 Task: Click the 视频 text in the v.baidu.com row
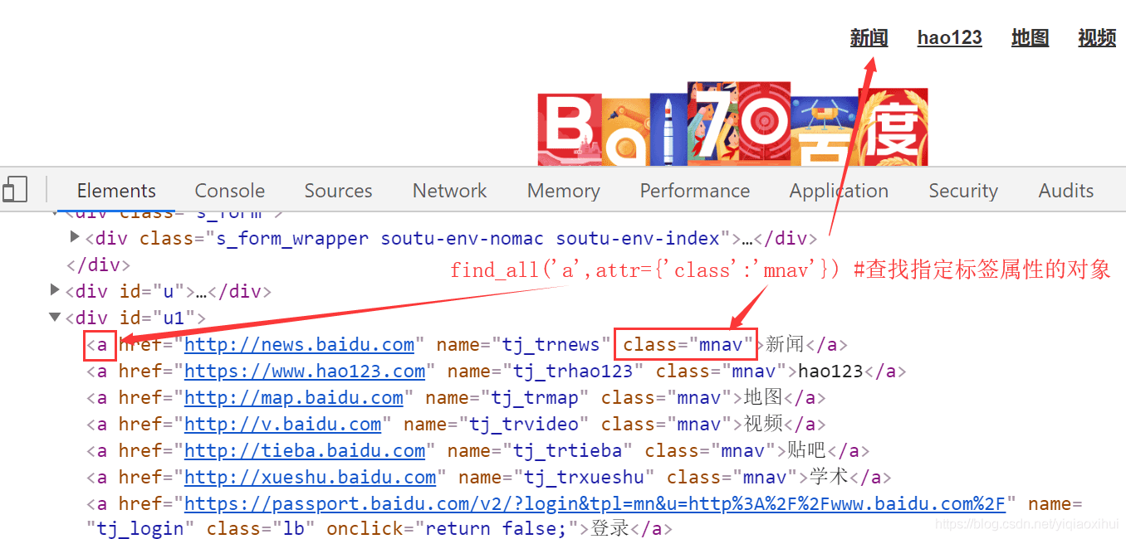762,424
